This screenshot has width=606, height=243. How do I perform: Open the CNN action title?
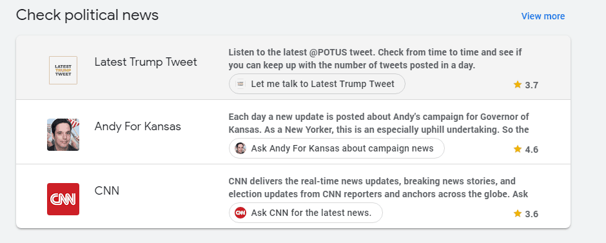pyautogui.click(x=107, y=190)
